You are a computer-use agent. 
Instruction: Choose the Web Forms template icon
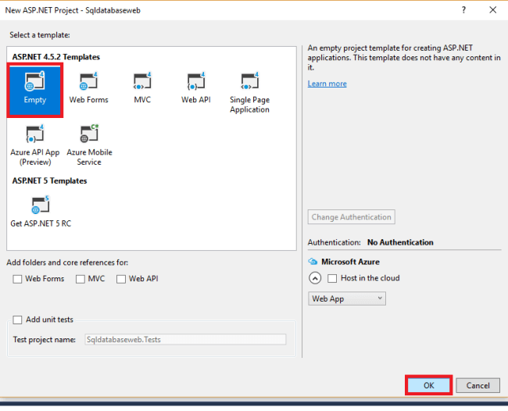pos(88,81)
